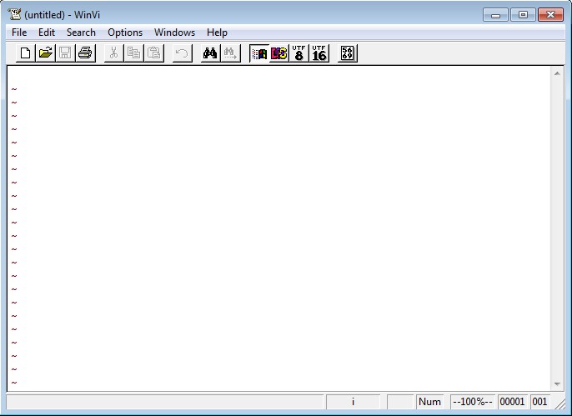Open the Edit menu
Image resolution: width=572 pixels, height=416 pixels.
pos(47,33)
